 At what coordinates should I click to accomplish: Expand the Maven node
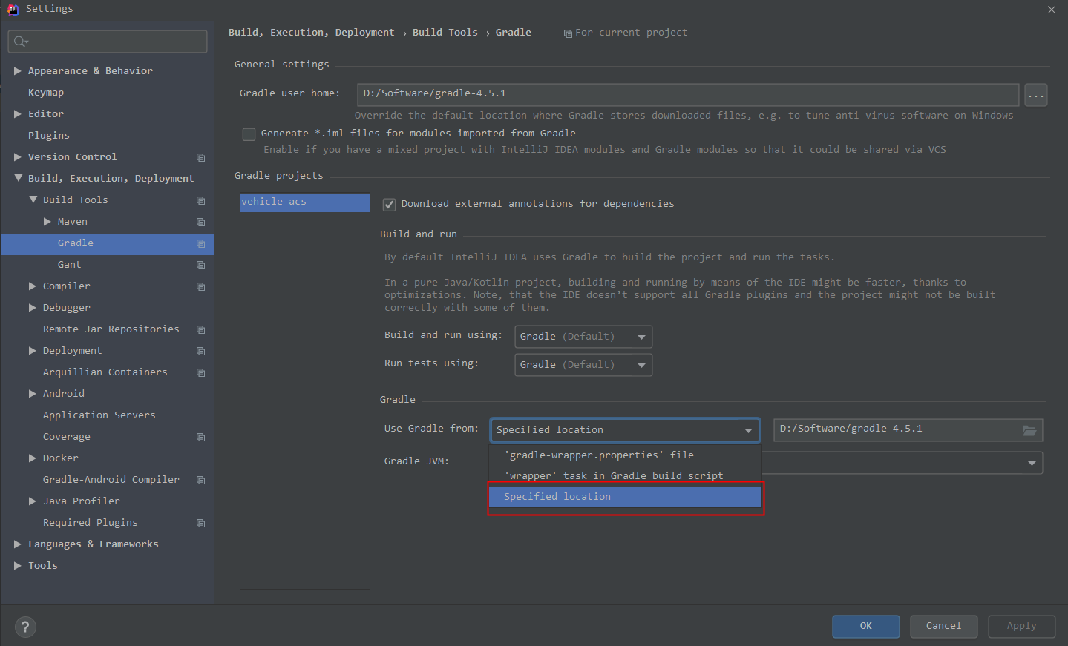[47, 222]
